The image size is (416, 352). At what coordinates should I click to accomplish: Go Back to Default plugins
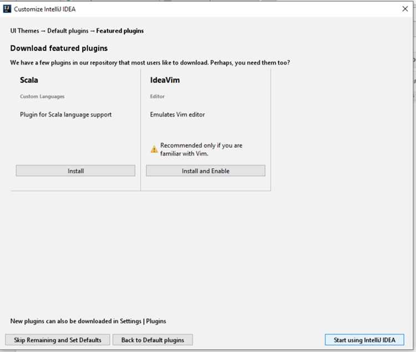153,340
